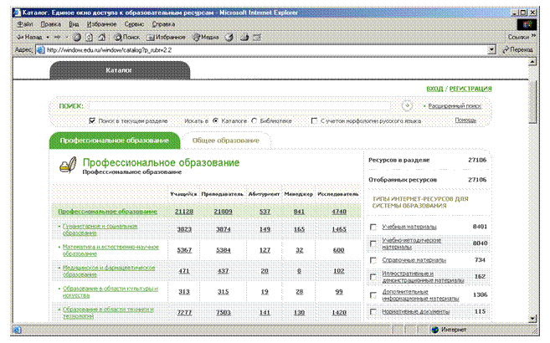Image resolution: width=550 pixels, height=343 pixels.
Task: Check the Нормативные документы checkbox
Action: (x=373, y=311)
